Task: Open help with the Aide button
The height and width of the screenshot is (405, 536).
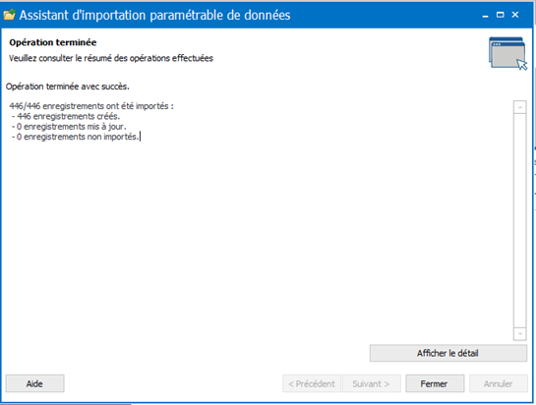Action: [x=34, y=383]
